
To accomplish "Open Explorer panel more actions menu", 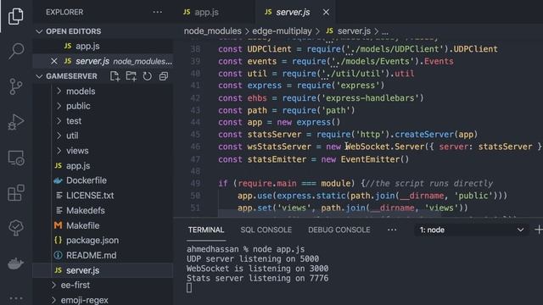I will tap(158, 12).
